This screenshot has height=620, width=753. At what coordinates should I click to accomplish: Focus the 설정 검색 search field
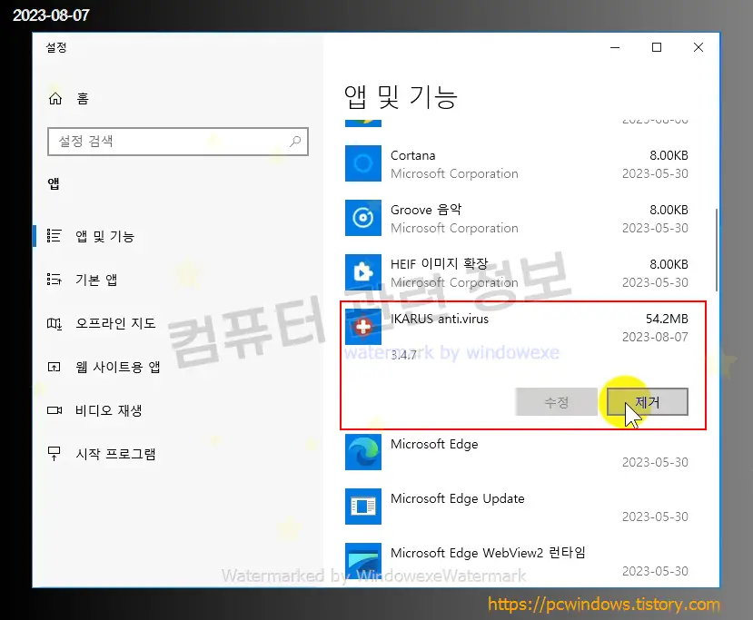tap(178, 142)
